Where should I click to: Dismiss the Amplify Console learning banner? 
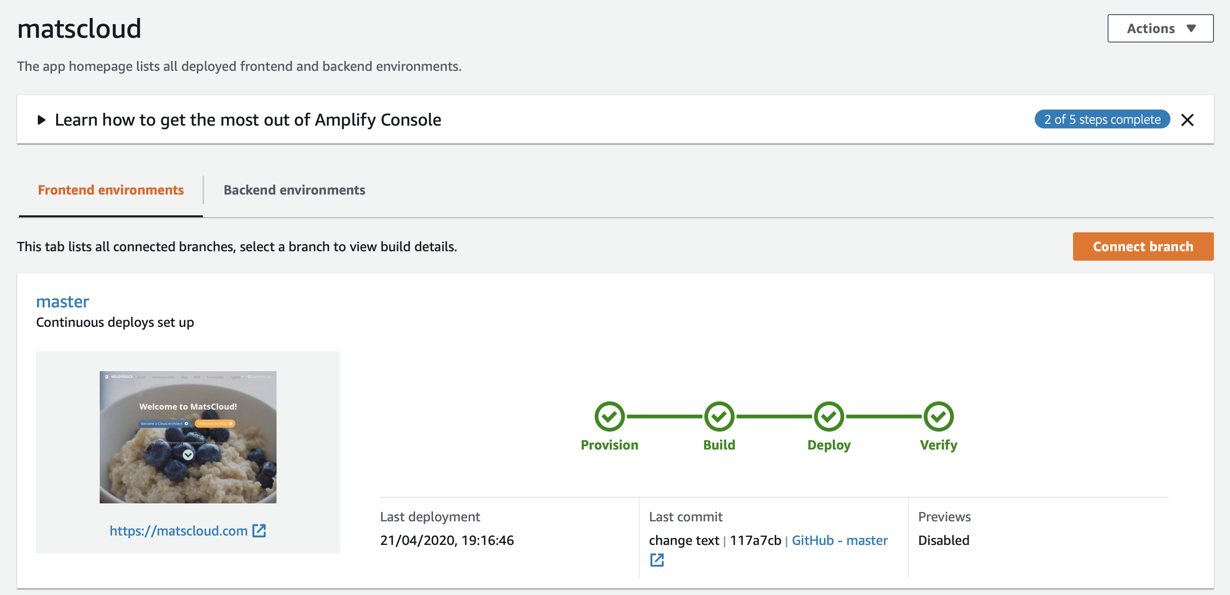pos(1187,120)
